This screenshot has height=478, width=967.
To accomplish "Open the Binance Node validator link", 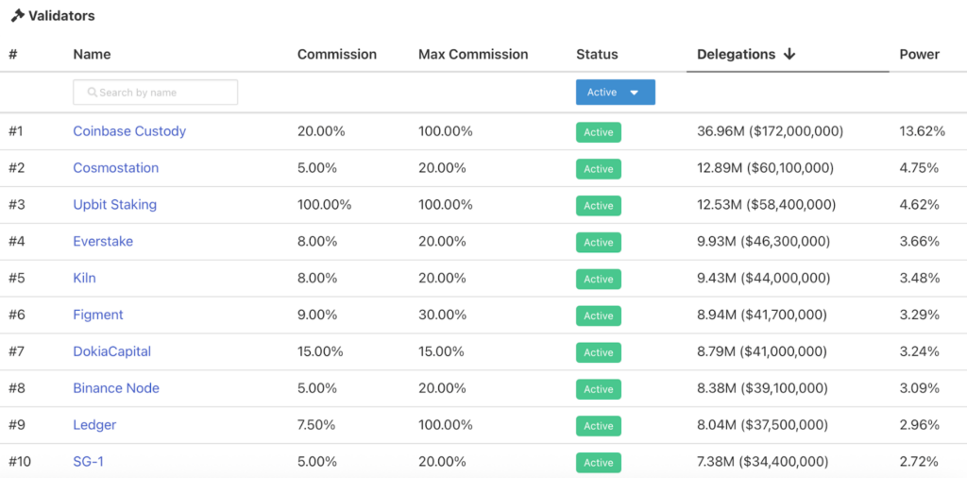I will click(x=116, y=388).
